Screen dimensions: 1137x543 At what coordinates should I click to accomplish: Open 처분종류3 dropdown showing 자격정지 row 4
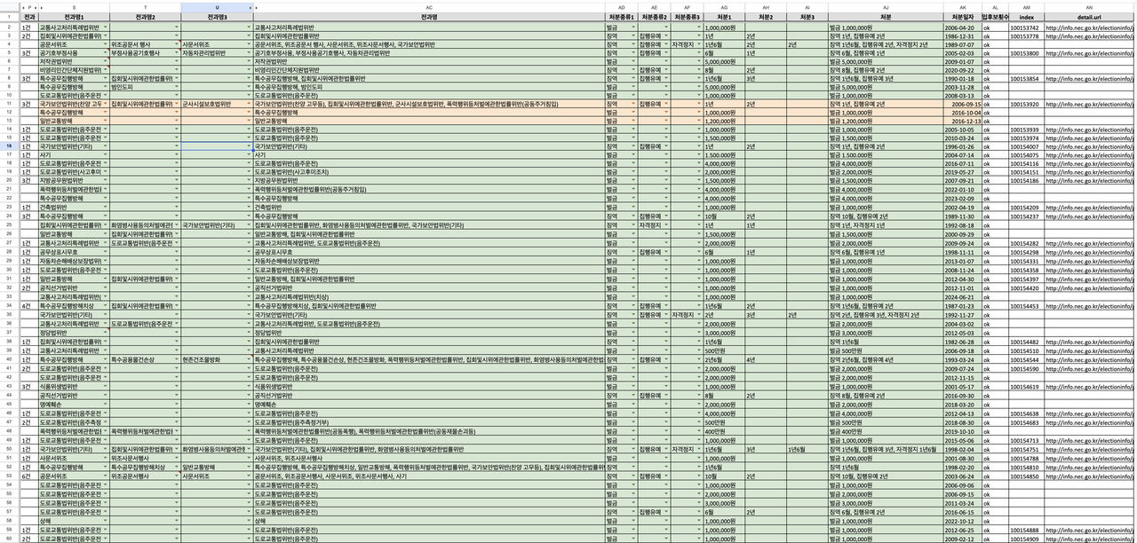[700, 44]
